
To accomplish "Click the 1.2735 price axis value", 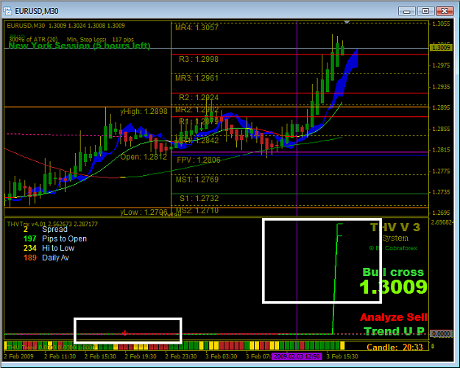I will coord(441,192).
